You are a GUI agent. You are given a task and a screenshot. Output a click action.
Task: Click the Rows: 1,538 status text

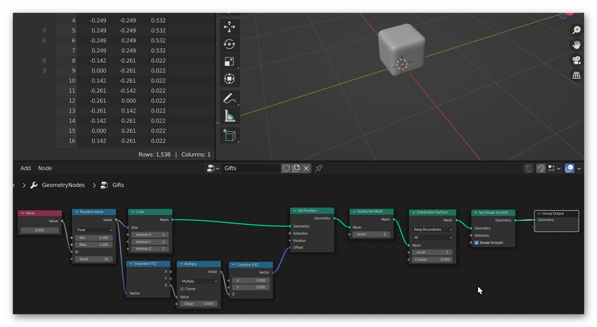tap(154, 155)
